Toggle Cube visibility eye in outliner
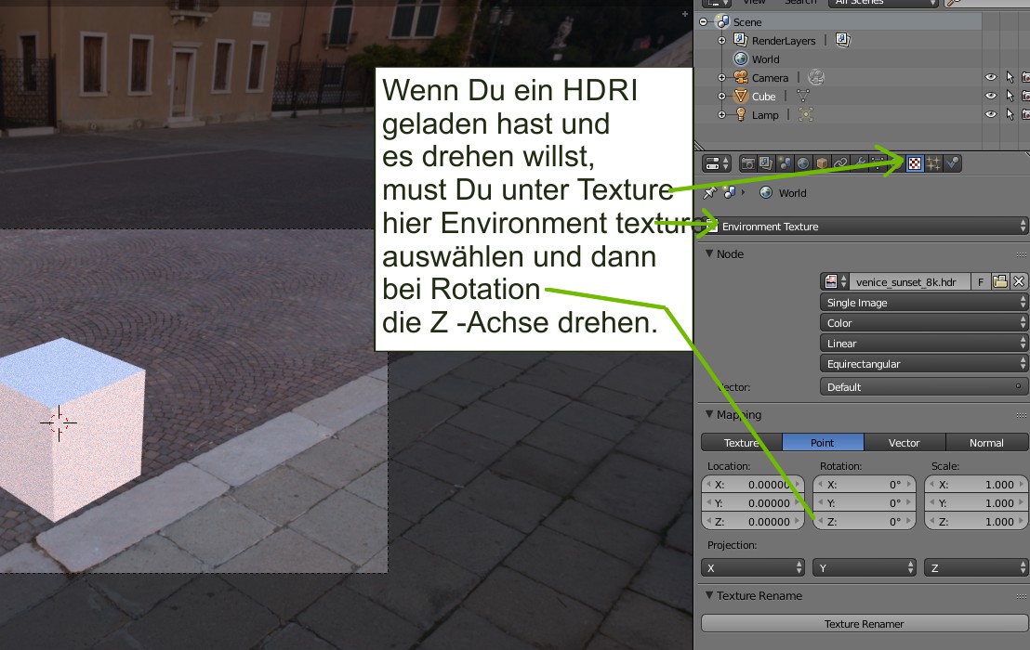This screenshot has height=650, width=1030. click(991, 96)
